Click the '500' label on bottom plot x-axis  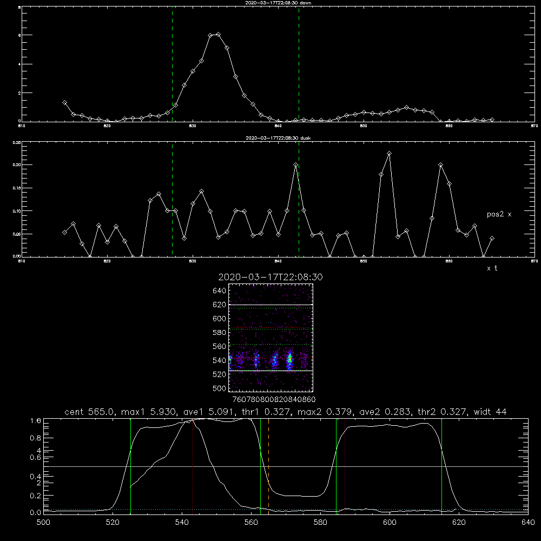click(x=43, y=523)
